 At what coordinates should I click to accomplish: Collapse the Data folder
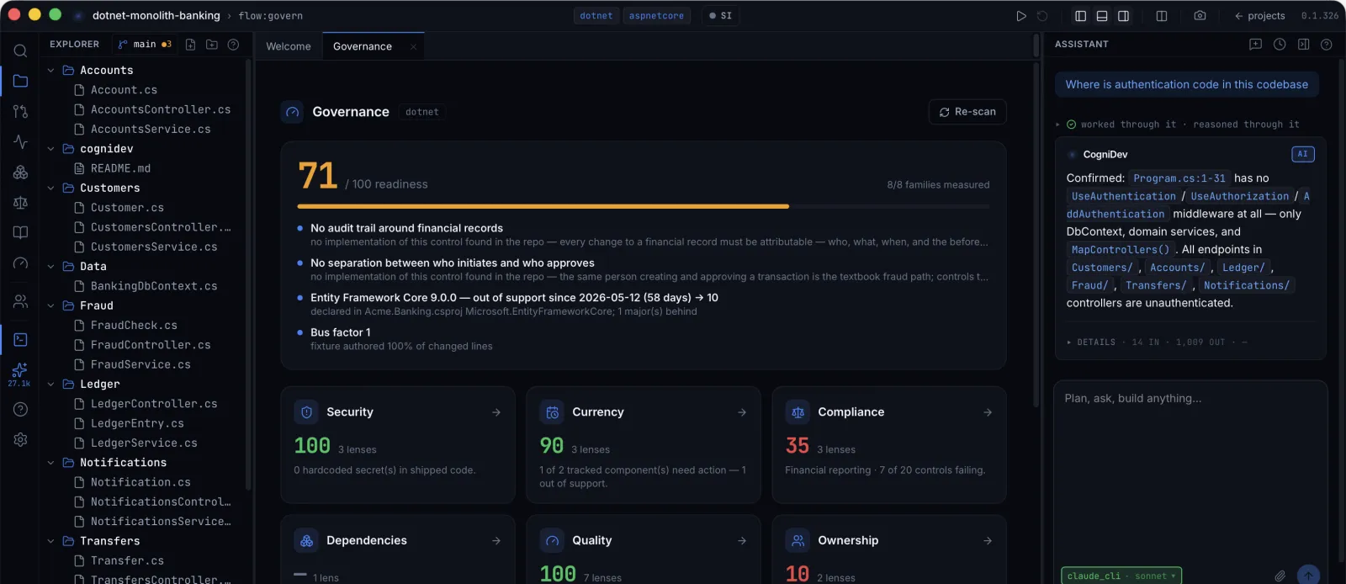pos(50,267)
